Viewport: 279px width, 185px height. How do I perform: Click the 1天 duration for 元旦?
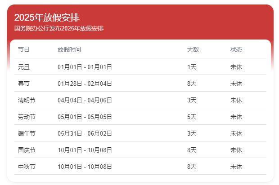[192, 67]
